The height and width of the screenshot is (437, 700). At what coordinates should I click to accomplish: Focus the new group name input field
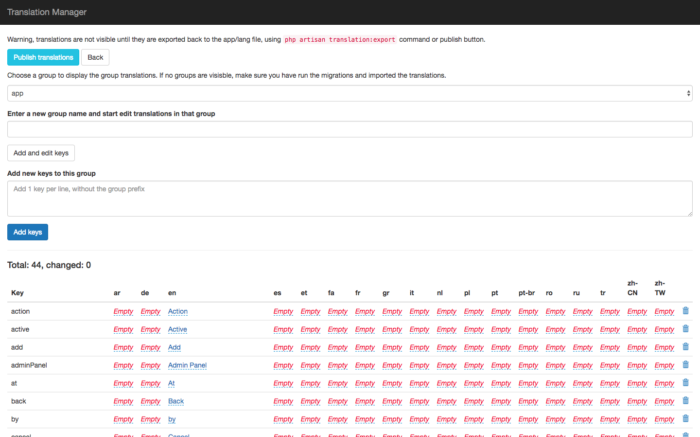[x=350, y=129]
